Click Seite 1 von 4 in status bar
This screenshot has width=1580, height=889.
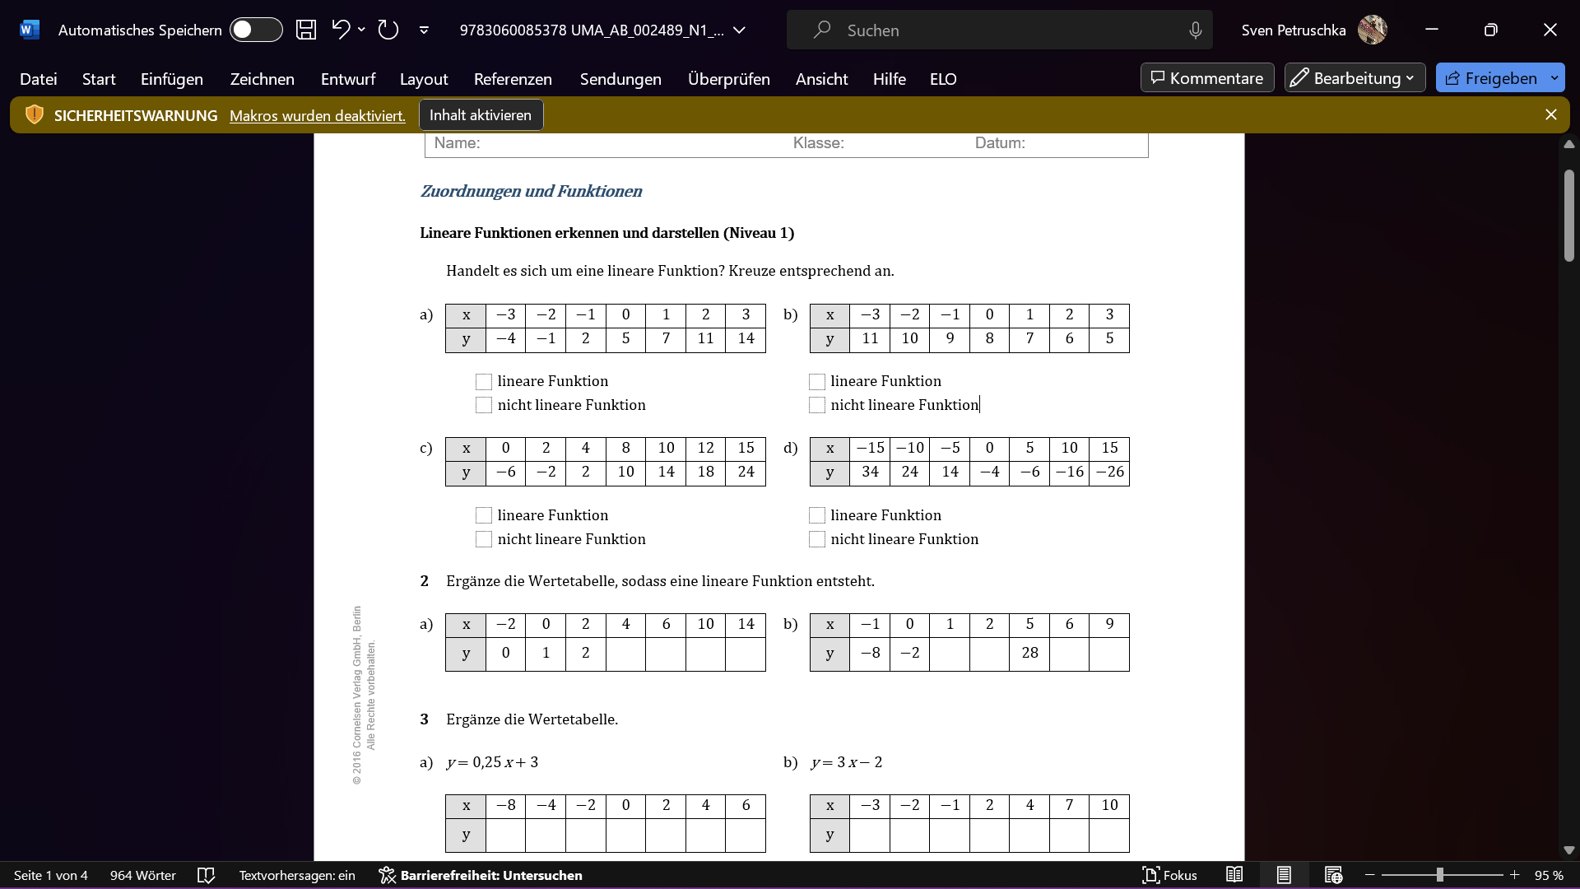(51, 875)
